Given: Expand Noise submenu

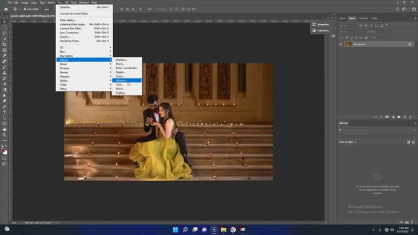Looking at the screenshot, I should click(84, 64).
